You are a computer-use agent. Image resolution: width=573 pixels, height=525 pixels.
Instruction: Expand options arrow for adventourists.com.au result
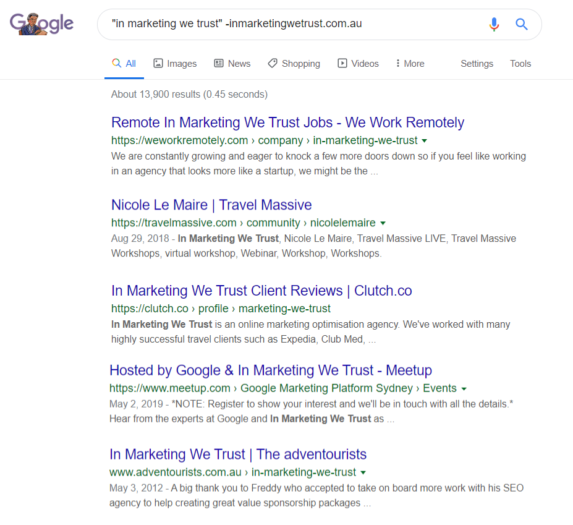(x=363, y=472)
